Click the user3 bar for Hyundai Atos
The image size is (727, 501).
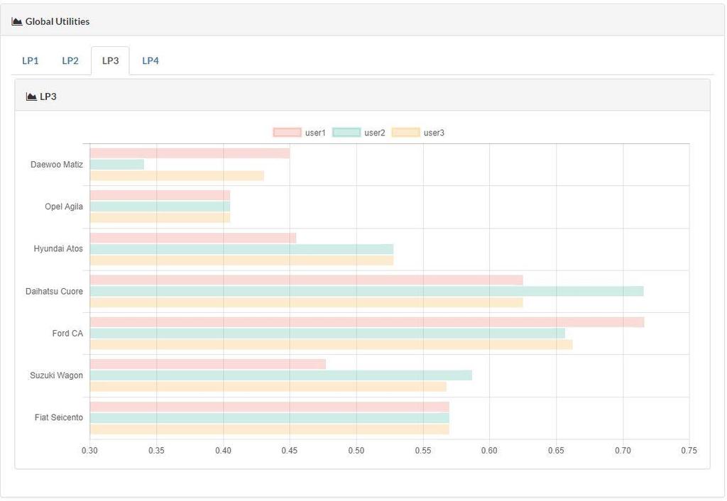[x=241, y=260]
